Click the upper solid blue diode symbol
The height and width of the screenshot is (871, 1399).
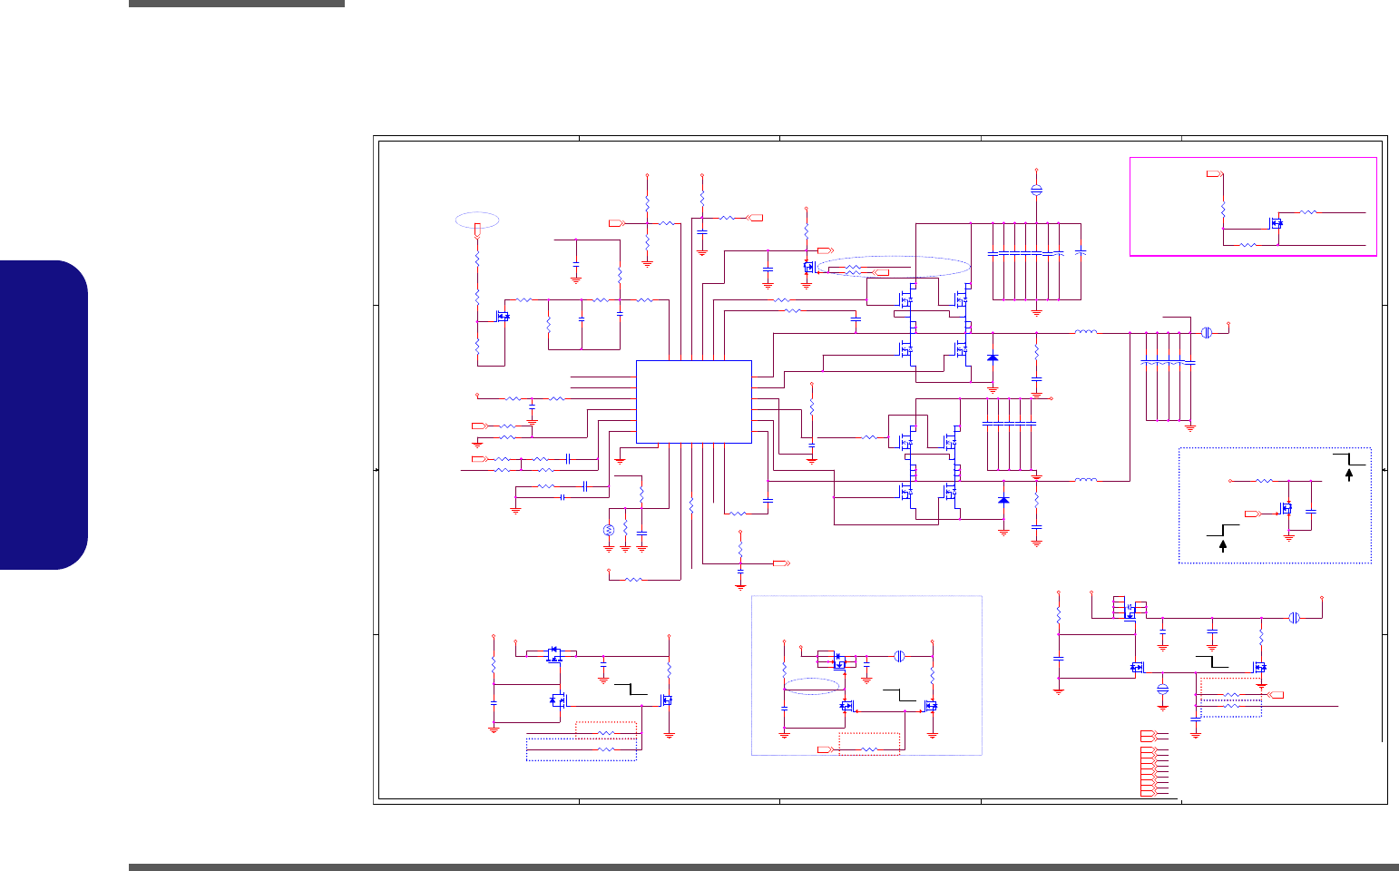coord(992,357)
